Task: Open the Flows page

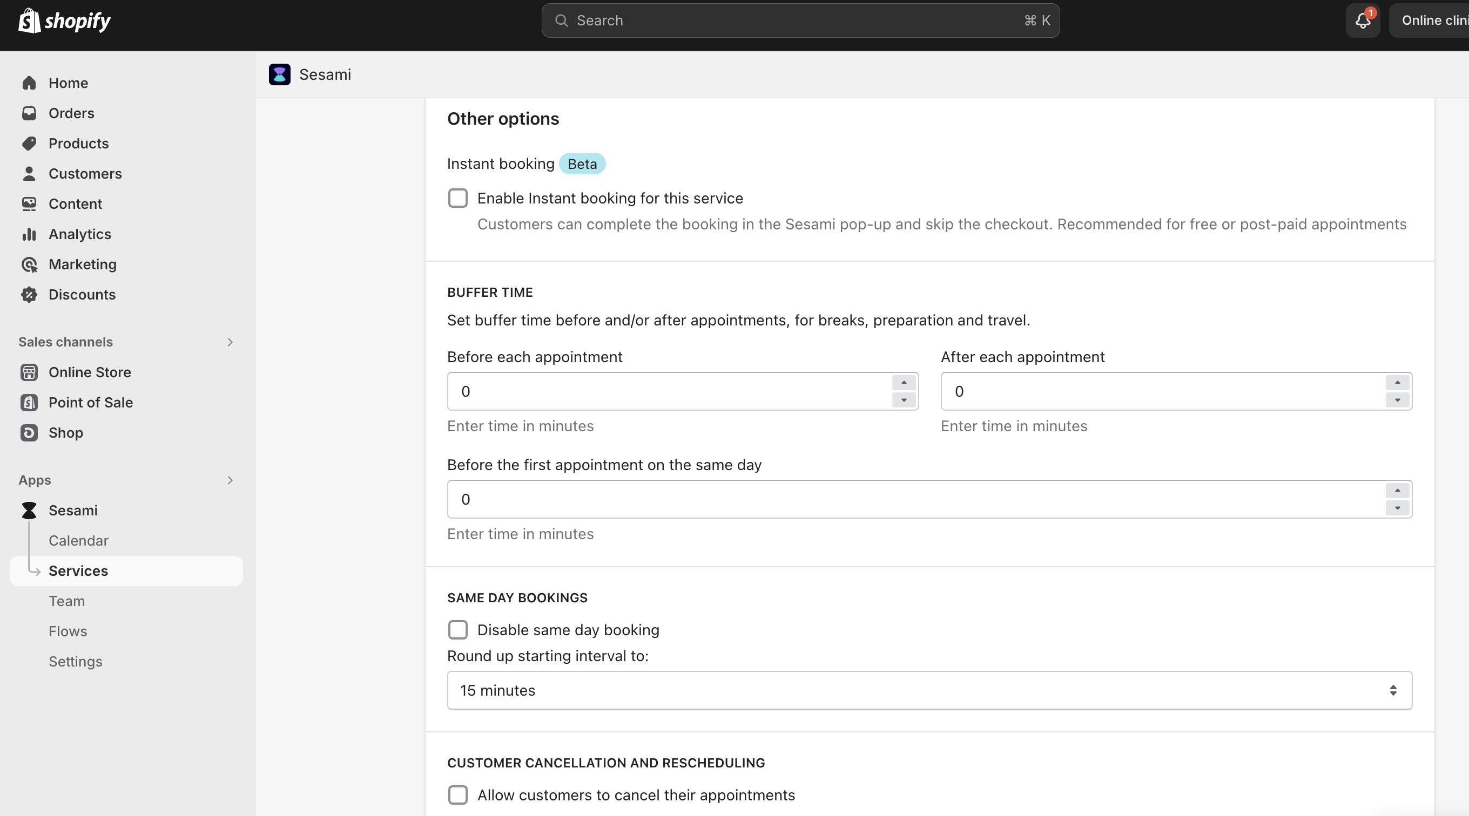Action: click(68, 631)
